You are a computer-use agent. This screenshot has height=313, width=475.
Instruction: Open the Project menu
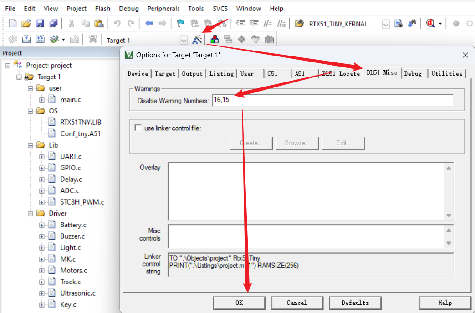pos(77,9)
